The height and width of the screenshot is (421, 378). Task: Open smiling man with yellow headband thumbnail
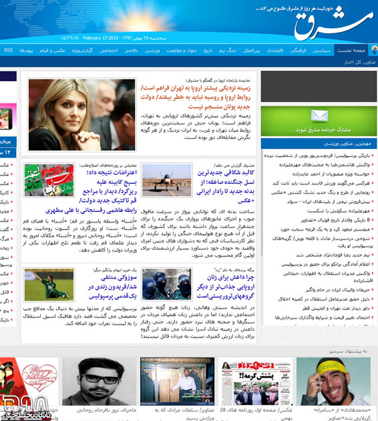pyautogui.click(x=333, y=382)
